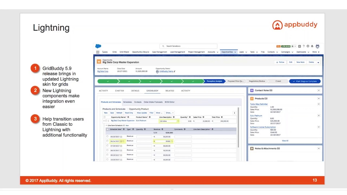Click Mark Stage as Complete button
The image size is (347, 195).
coord(305,81)
